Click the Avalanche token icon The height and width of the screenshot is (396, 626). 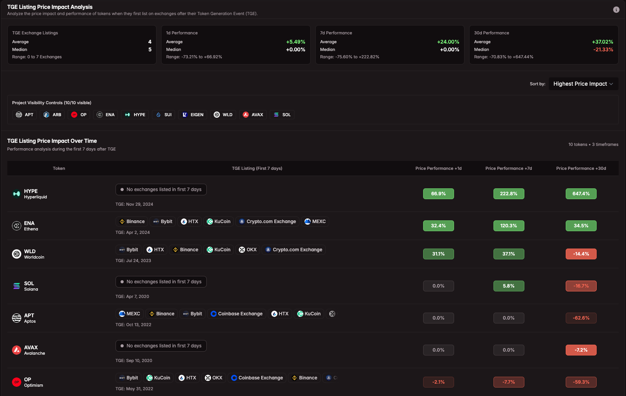click(16, 350)
